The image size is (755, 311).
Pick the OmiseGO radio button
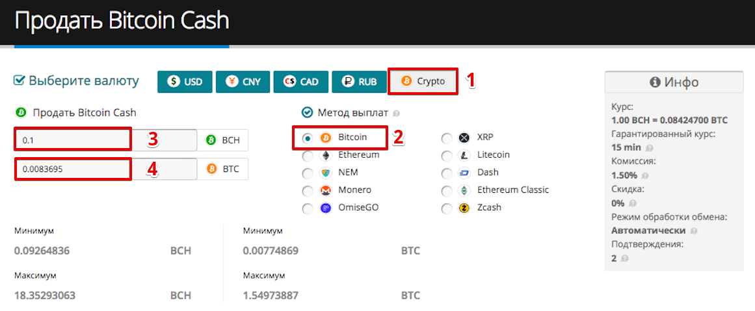307,208
